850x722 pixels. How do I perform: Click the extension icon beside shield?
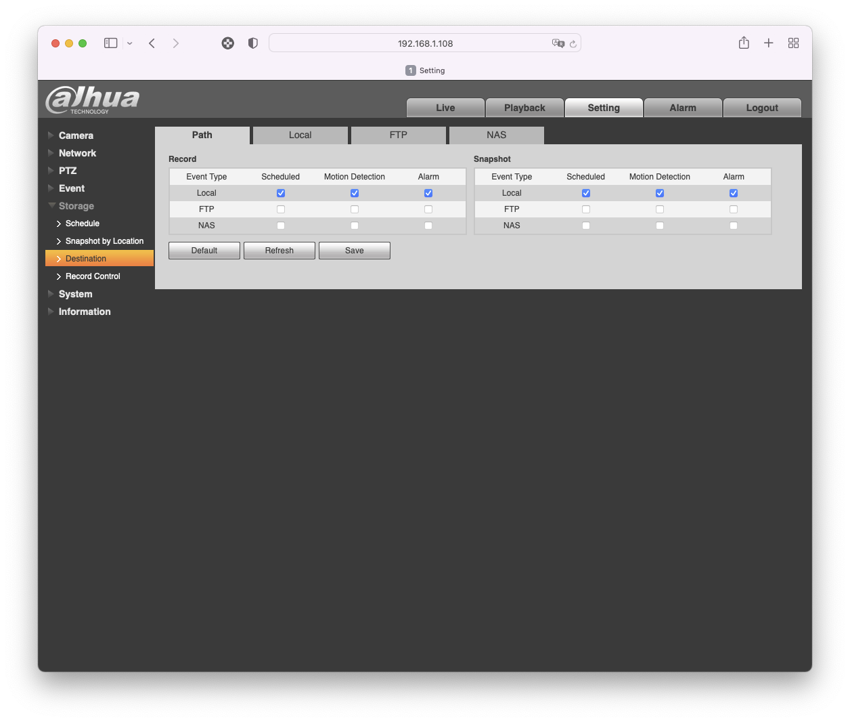coord(228,43)
